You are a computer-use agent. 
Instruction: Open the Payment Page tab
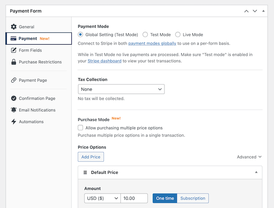coord(38,80)
